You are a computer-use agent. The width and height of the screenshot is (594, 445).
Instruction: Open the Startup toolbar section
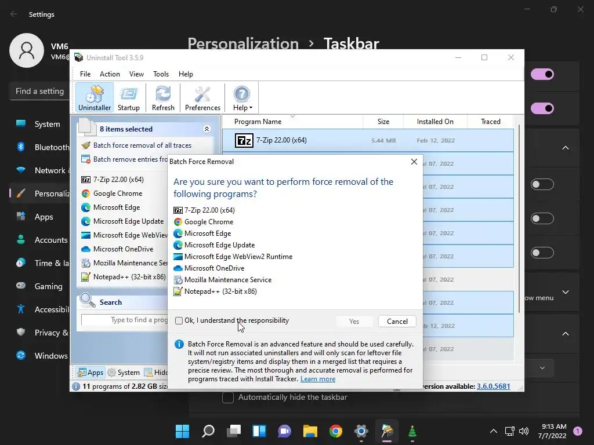(128, 97)
